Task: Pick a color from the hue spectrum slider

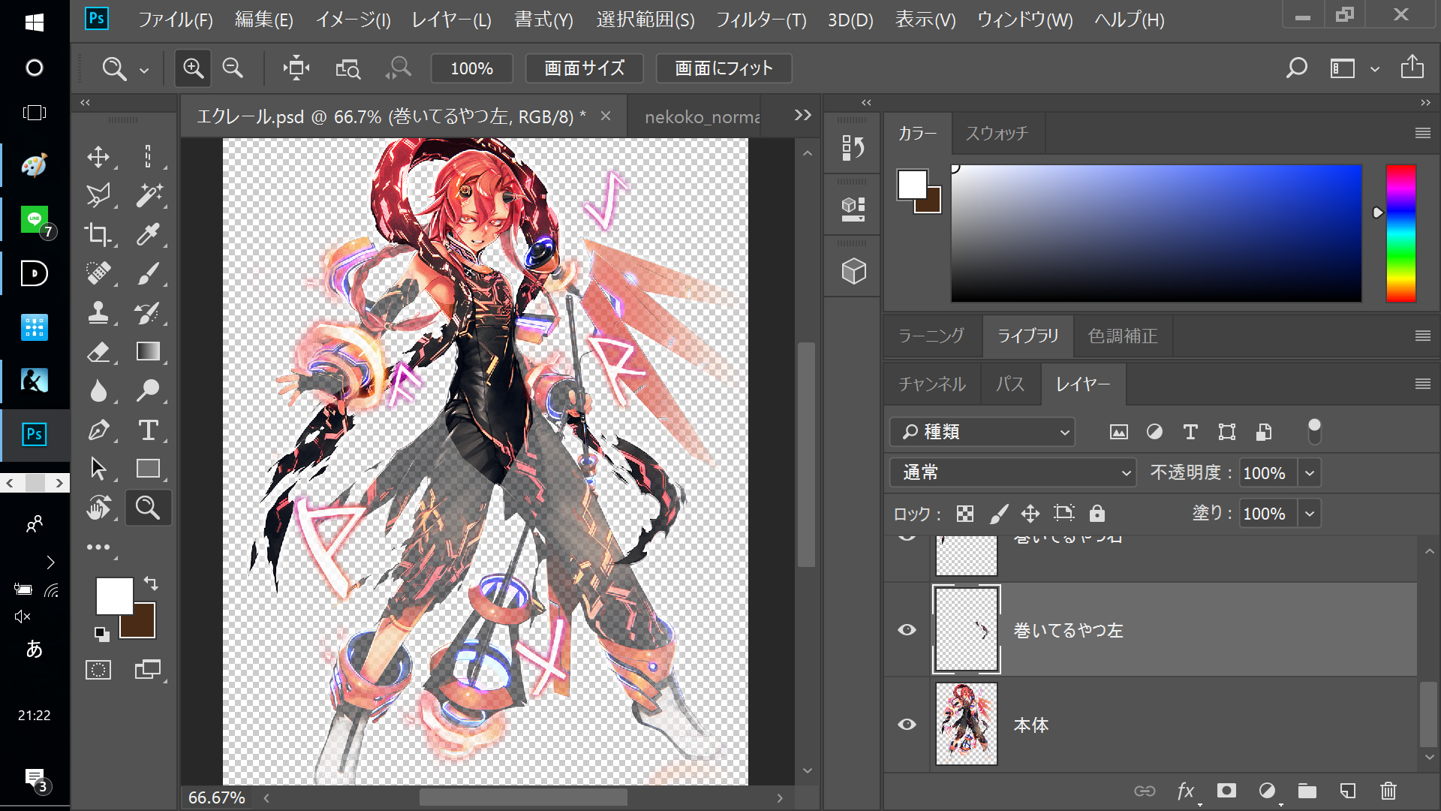Action: [x=1400, y=234]
